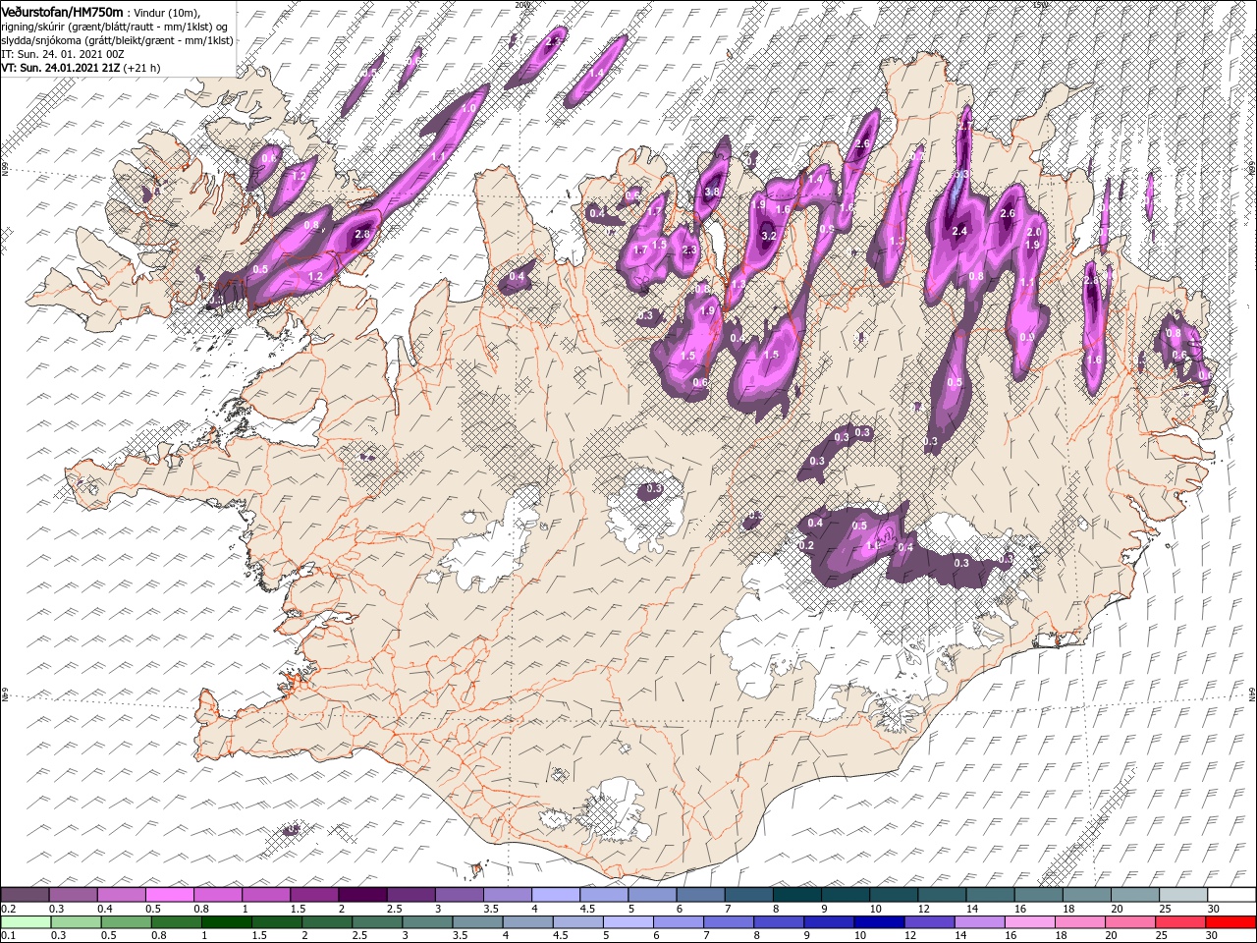Select the light grey 25 swatch in top legend
Screen dimensions: 1257x943
pos(1182,895)
